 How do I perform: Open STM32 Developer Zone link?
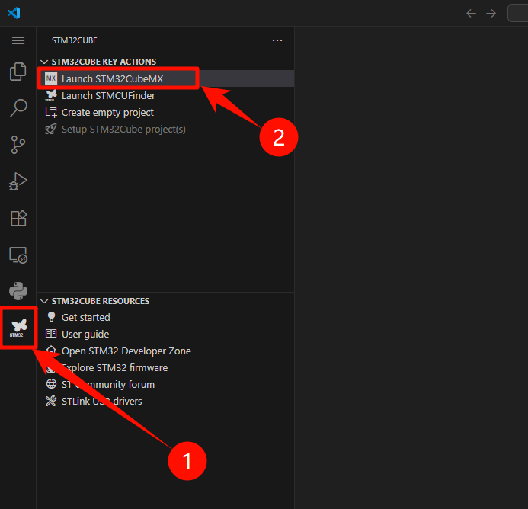(165, 351)
